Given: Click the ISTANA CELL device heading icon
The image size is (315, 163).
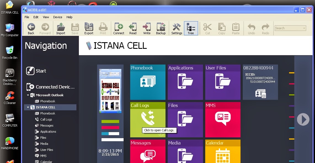Looking at the screenshot, I should 89,46.
